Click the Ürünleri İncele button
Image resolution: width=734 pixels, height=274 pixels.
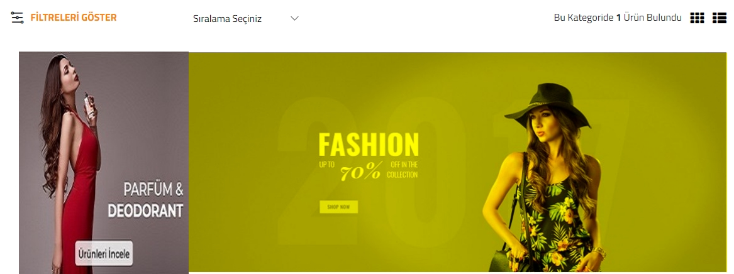click(x=104, y=254)
